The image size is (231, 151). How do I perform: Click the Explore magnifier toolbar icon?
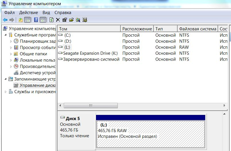(78, 20)
